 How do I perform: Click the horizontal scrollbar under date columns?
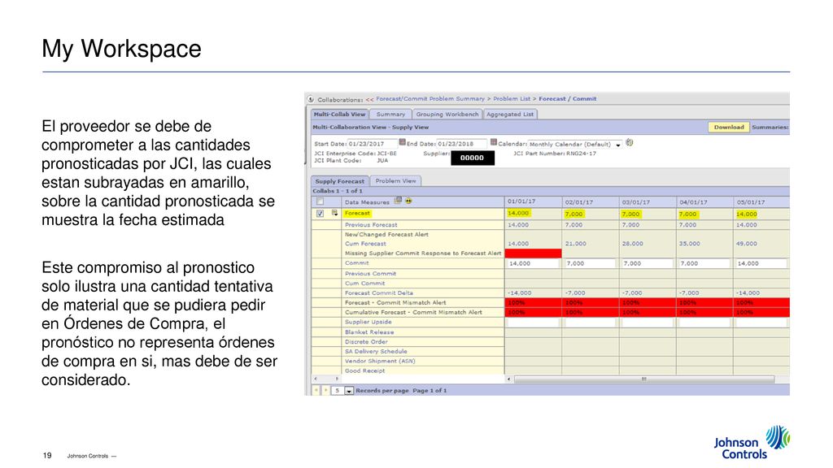644,379
